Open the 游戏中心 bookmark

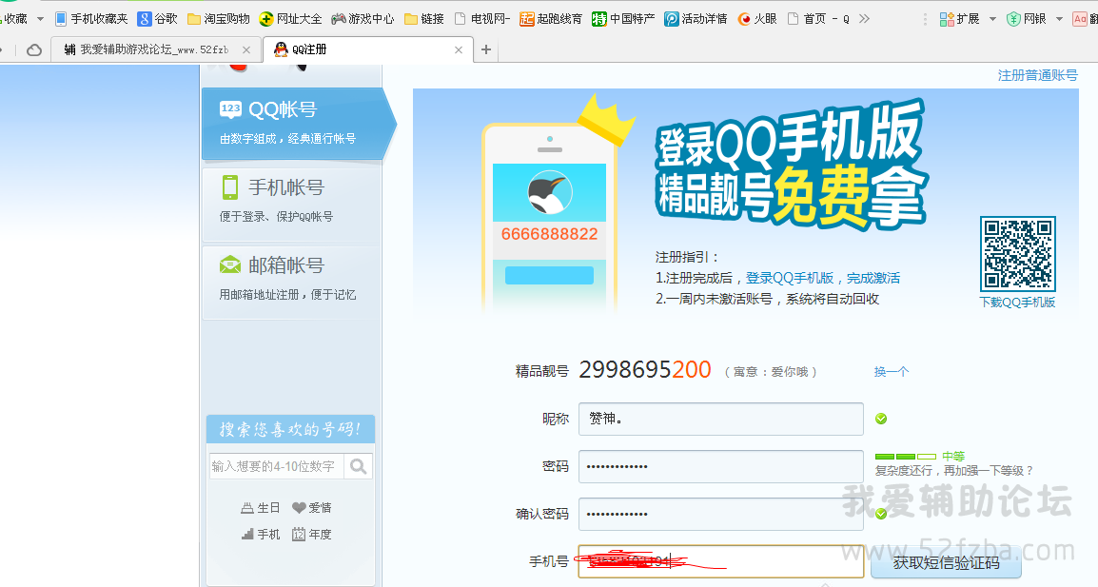pyautogui.click(x=363, y=19)
